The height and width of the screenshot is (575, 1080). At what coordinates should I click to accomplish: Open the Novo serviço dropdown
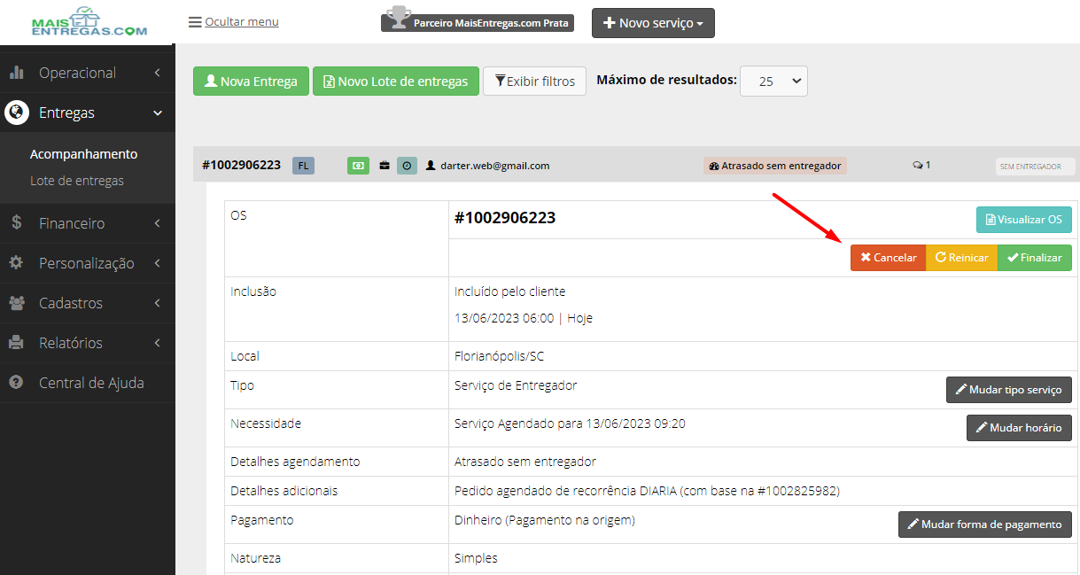[x=653, y=23]
